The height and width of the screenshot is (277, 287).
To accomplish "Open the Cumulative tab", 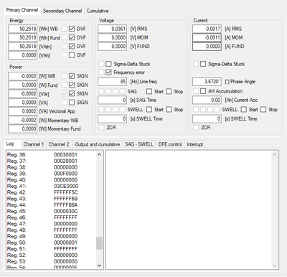I will 98,11.
